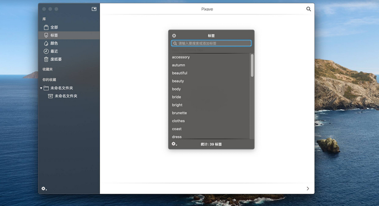379x206 pixels.
Task: Select the accessory tag
Action: pos(181,57)
